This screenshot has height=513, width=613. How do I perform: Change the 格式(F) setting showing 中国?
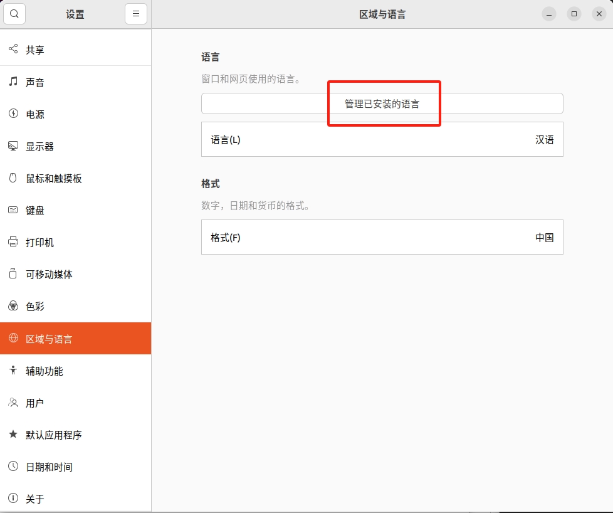(x=382, y=237)
